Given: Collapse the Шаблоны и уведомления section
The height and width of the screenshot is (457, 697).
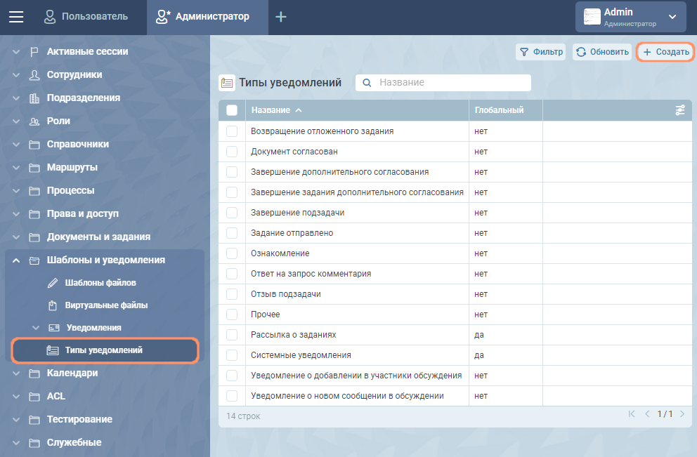Looking at the screenshot, I should pos(16,260).
